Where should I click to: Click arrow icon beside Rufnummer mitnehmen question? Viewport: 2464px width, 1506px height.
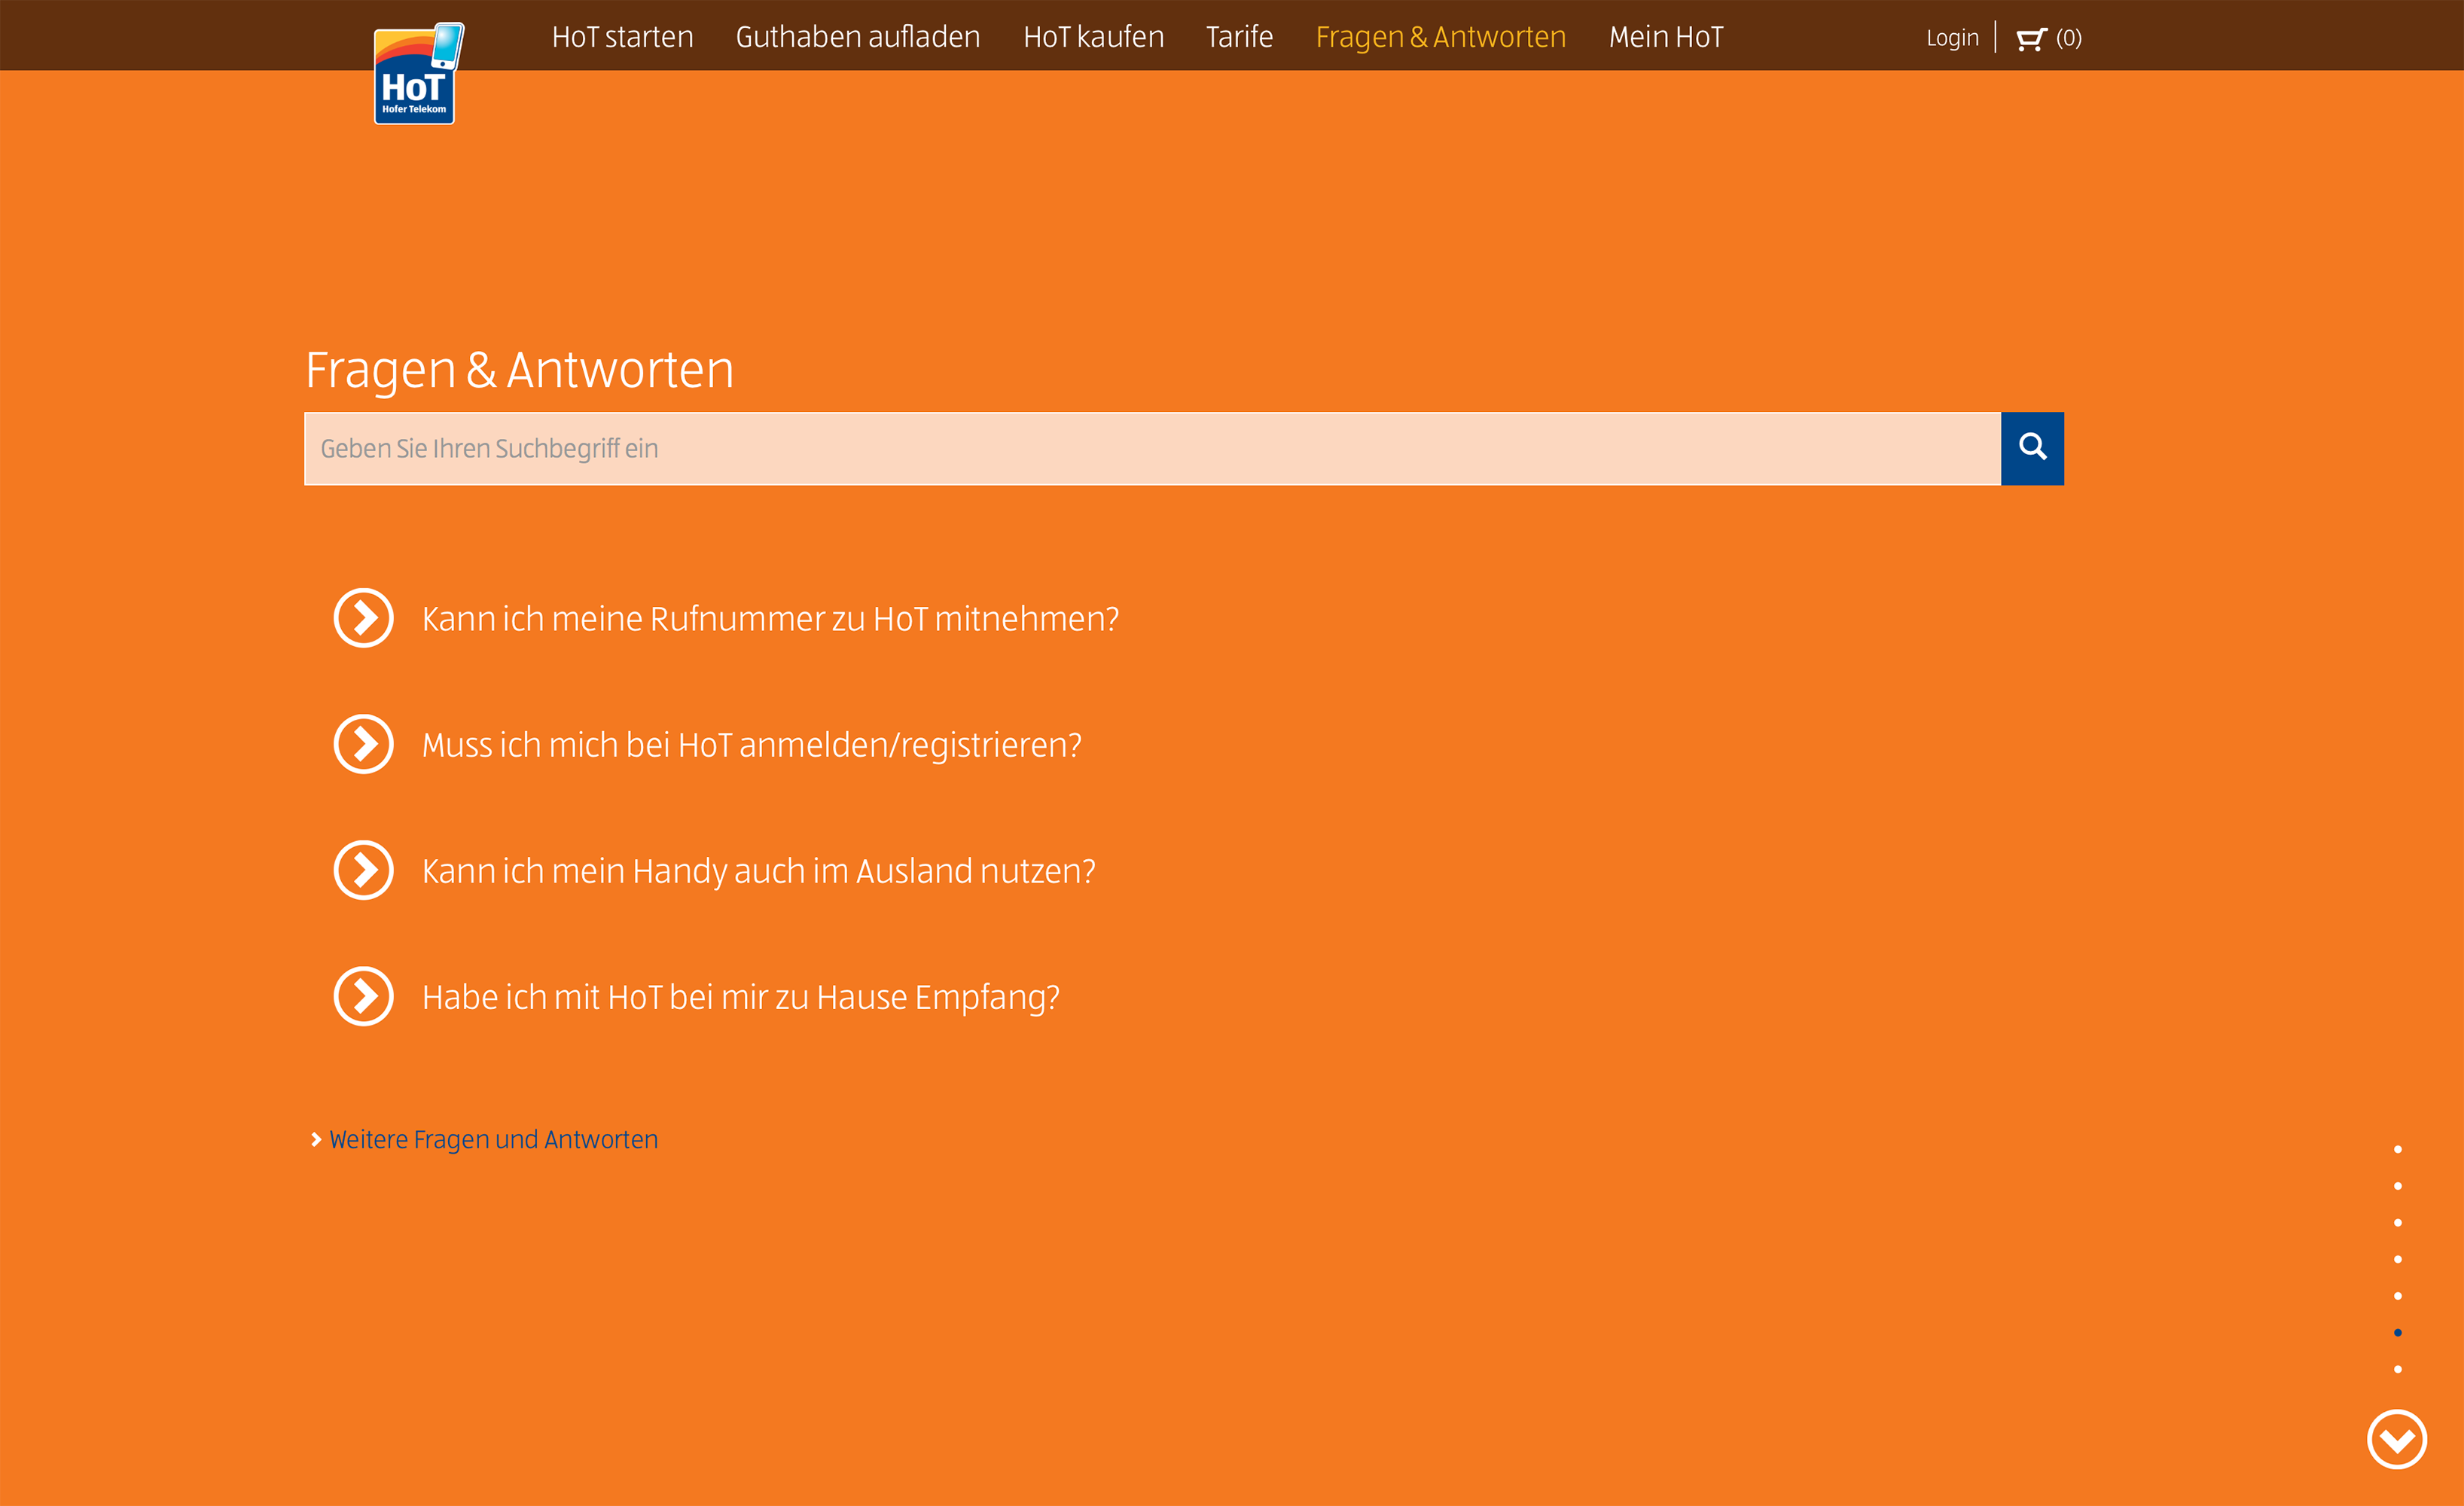coord(363,618)
